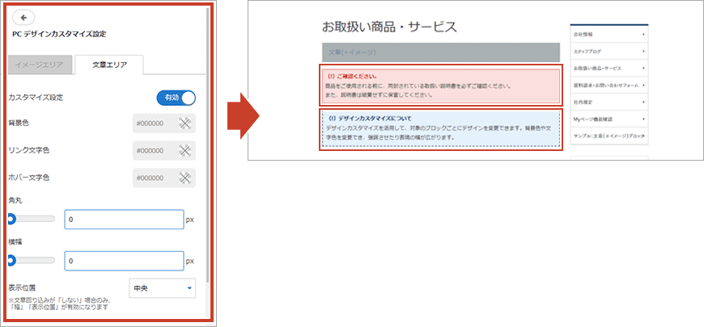
Task: Click the 横幅 slider handle
Action: click(x=11, y=261)
